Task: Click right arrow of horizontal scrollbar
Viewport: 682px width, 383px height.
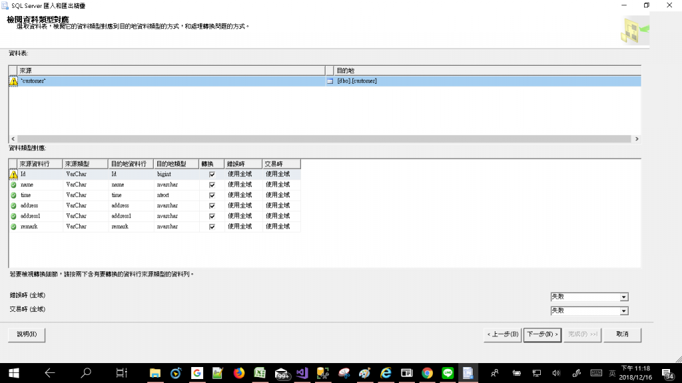Action: (x=637, y=139)
